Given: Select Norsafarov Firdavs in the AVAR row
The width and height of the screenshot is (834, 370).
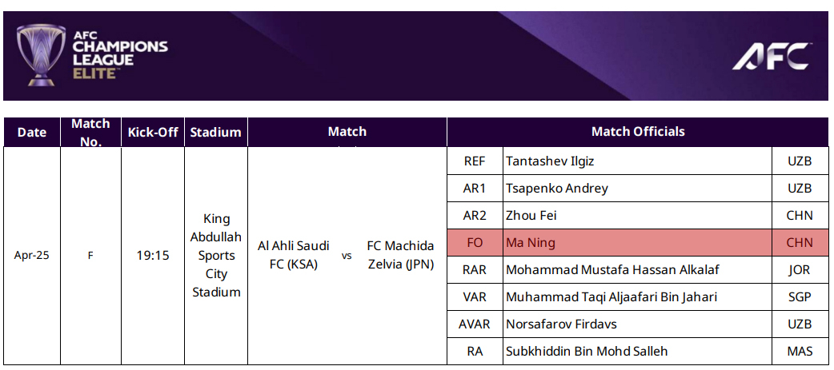Looking at the screenshot, I should [561, 324].
